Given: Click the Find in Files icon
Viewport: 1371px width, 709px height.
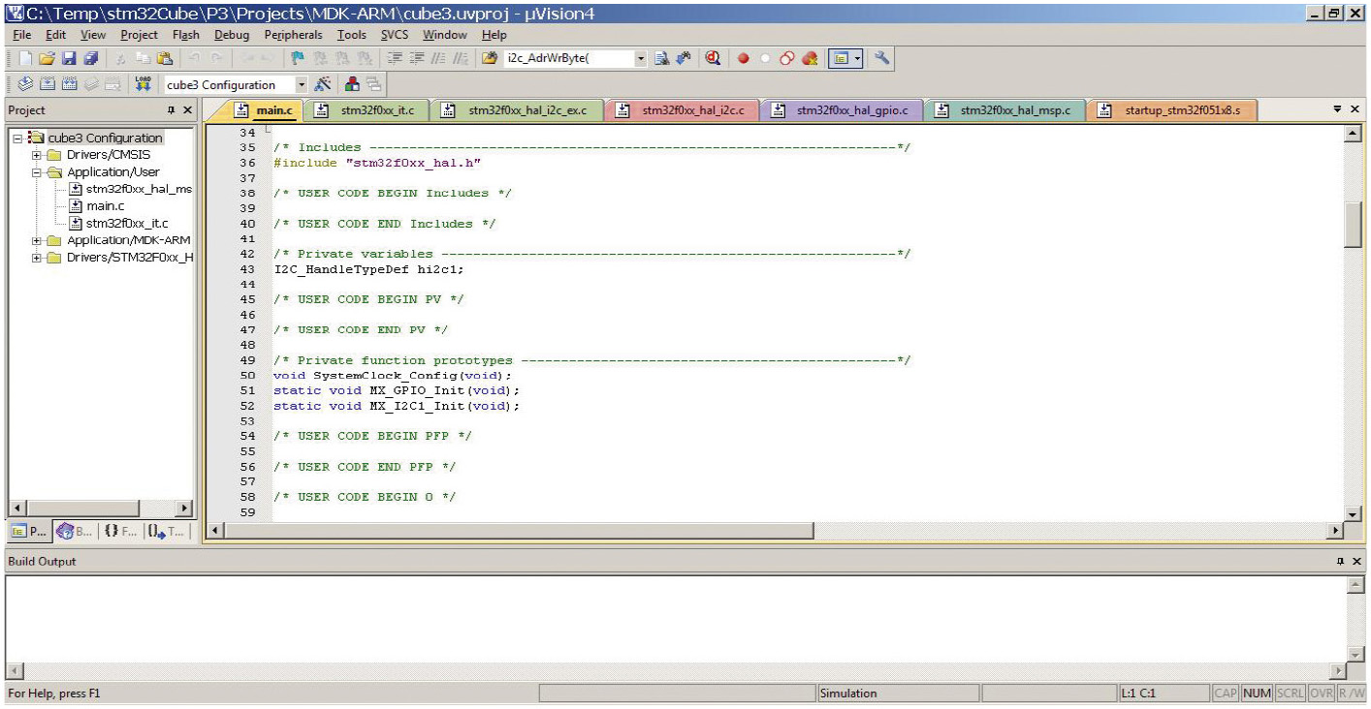Looking at the screenshot, I should [x=491, y=58].
